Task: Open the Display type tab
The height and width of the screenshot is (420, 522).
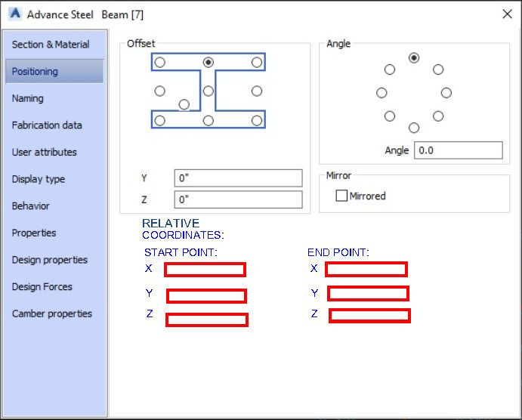Action: (54, 179)
